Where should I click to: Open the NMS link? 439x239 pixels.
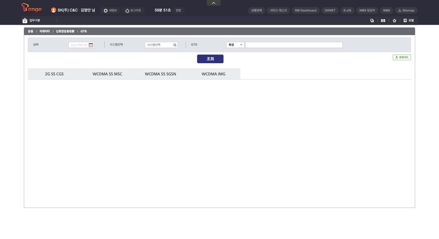tap(386, 10)
